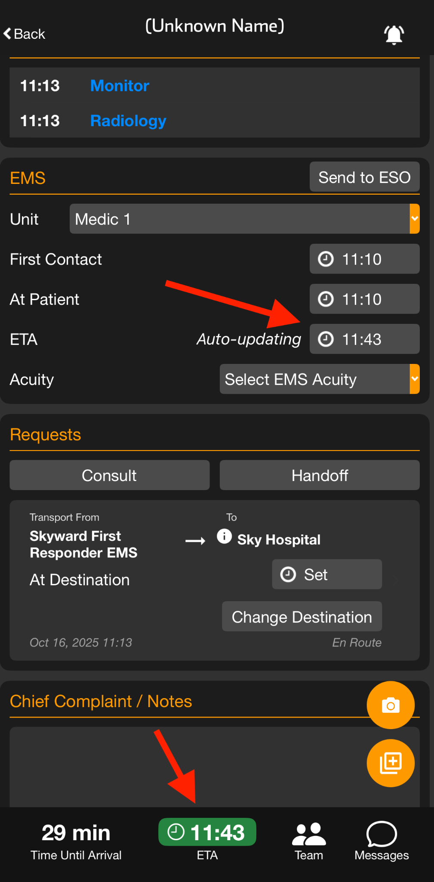This screenshot has height=882, width=434.
Task: Open the Messages tab
Action: [x=382, y=841]
